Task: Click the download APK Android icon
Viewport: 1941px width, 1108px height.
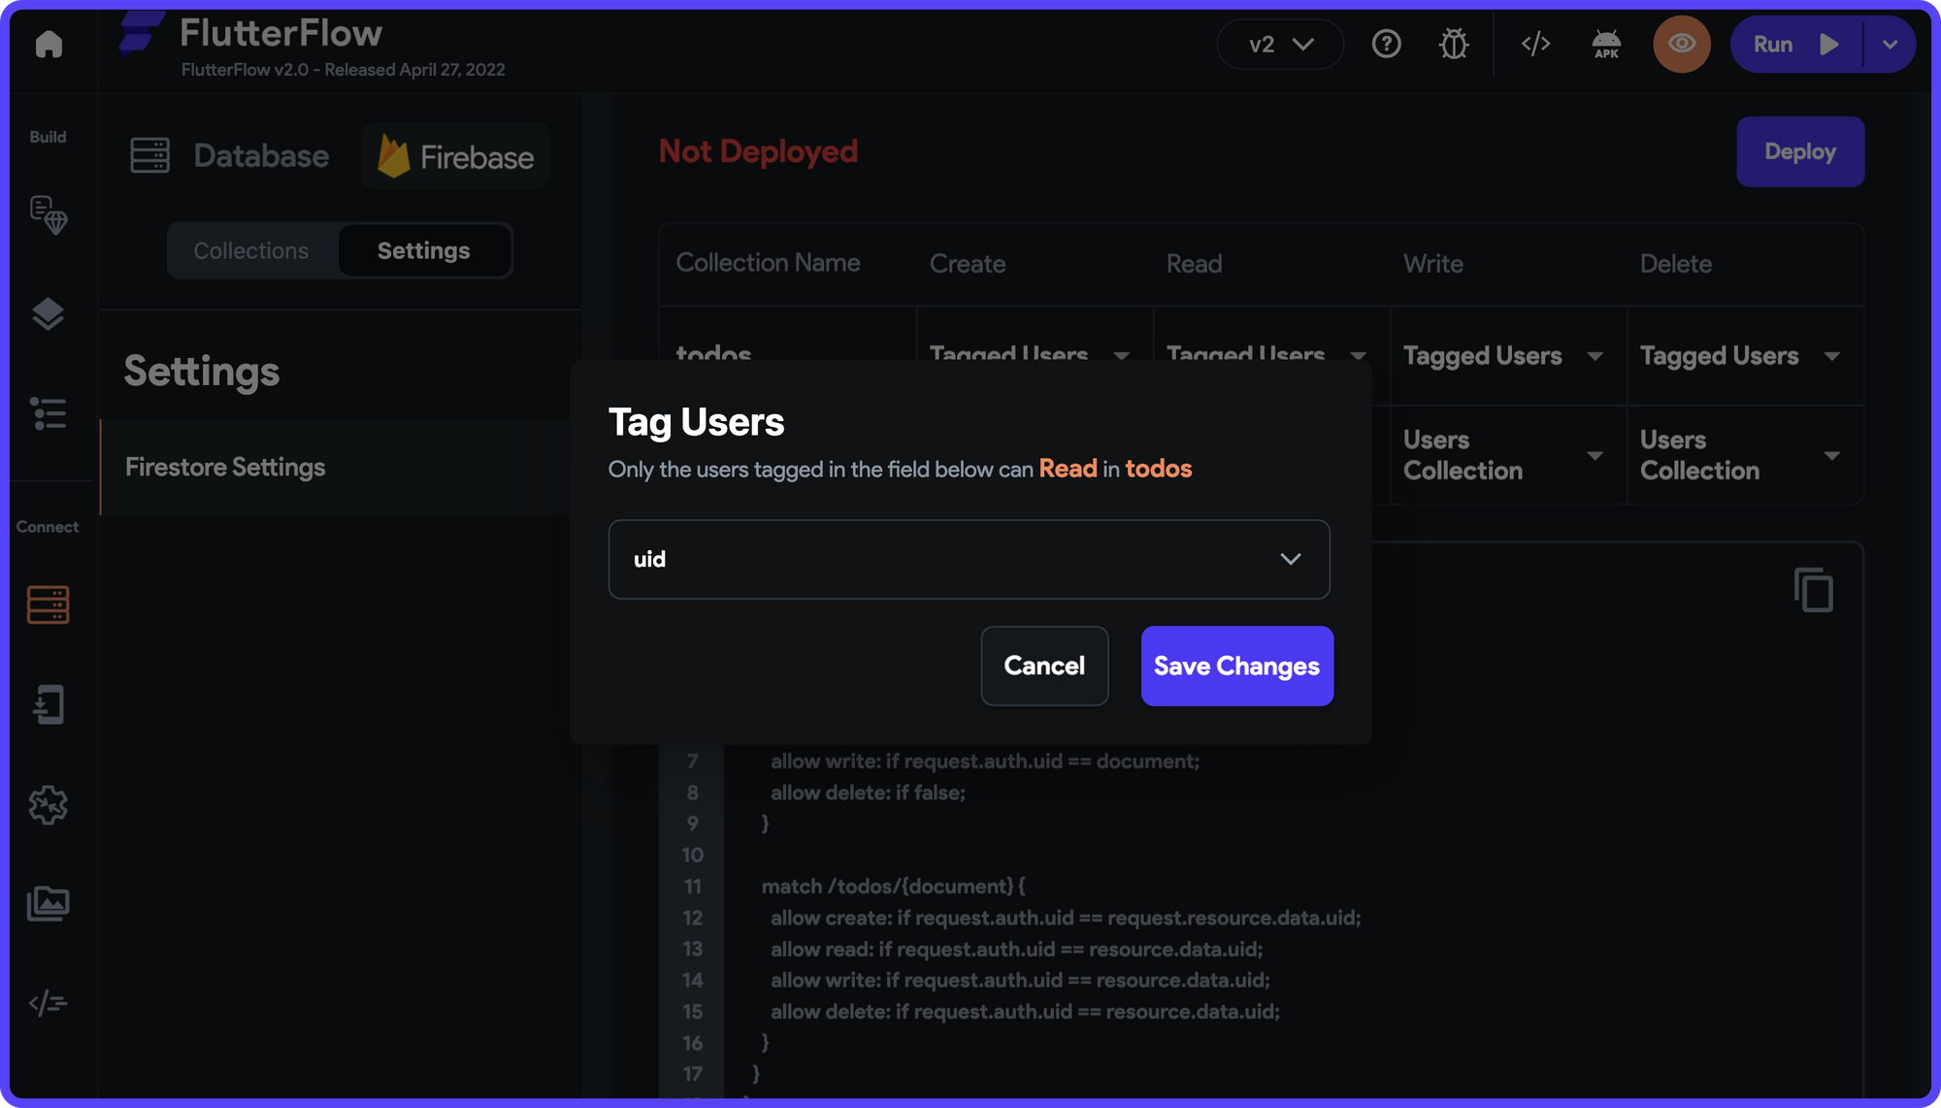Action: click(1606, 44)
